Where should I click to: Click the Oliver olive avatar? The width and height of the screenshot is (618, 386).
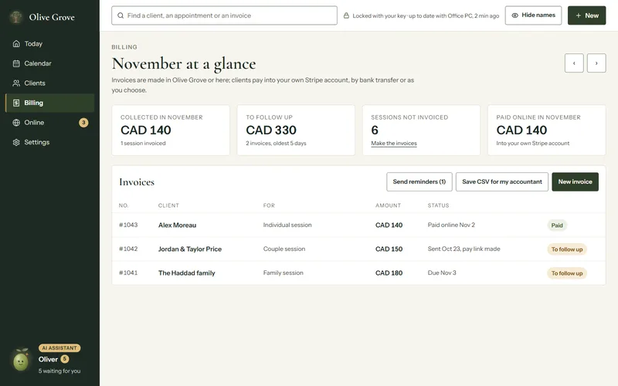[21, 360]
